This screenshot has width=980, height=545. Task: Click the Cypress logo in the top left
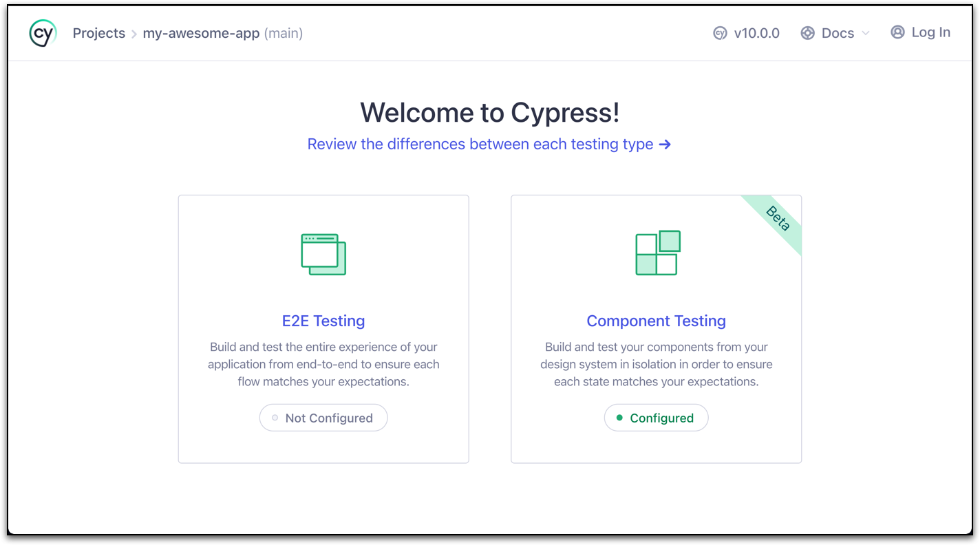point(42,32)
